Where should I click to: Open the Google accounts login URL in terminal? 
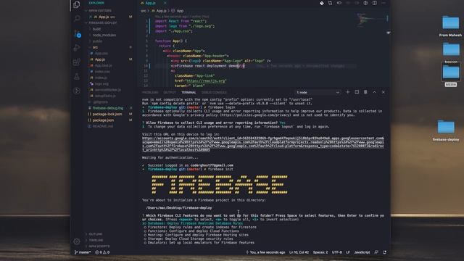pyautogui.click(x=262, y=144)
